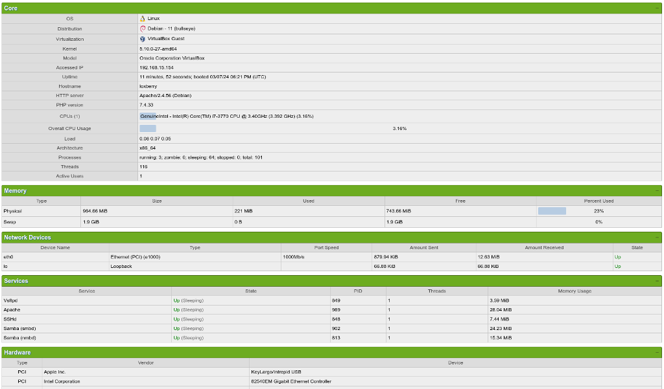Click the Apache/2.4.56 (Debian) HTTP server value
The image size is (664, 389).
(165, 96)
